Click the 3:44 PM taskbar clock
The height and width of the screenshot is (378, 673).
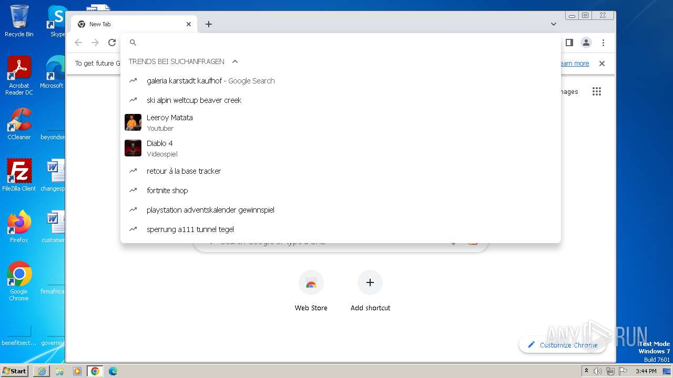coord(646,371)
